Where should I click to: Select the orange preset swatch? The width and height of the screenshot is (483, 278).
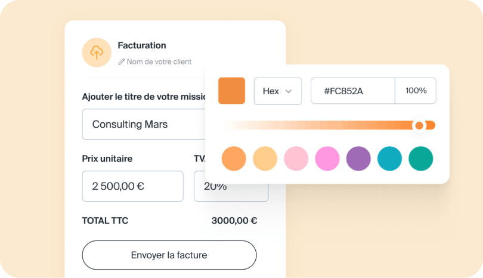pyautogui.click(x=234, y=159)
